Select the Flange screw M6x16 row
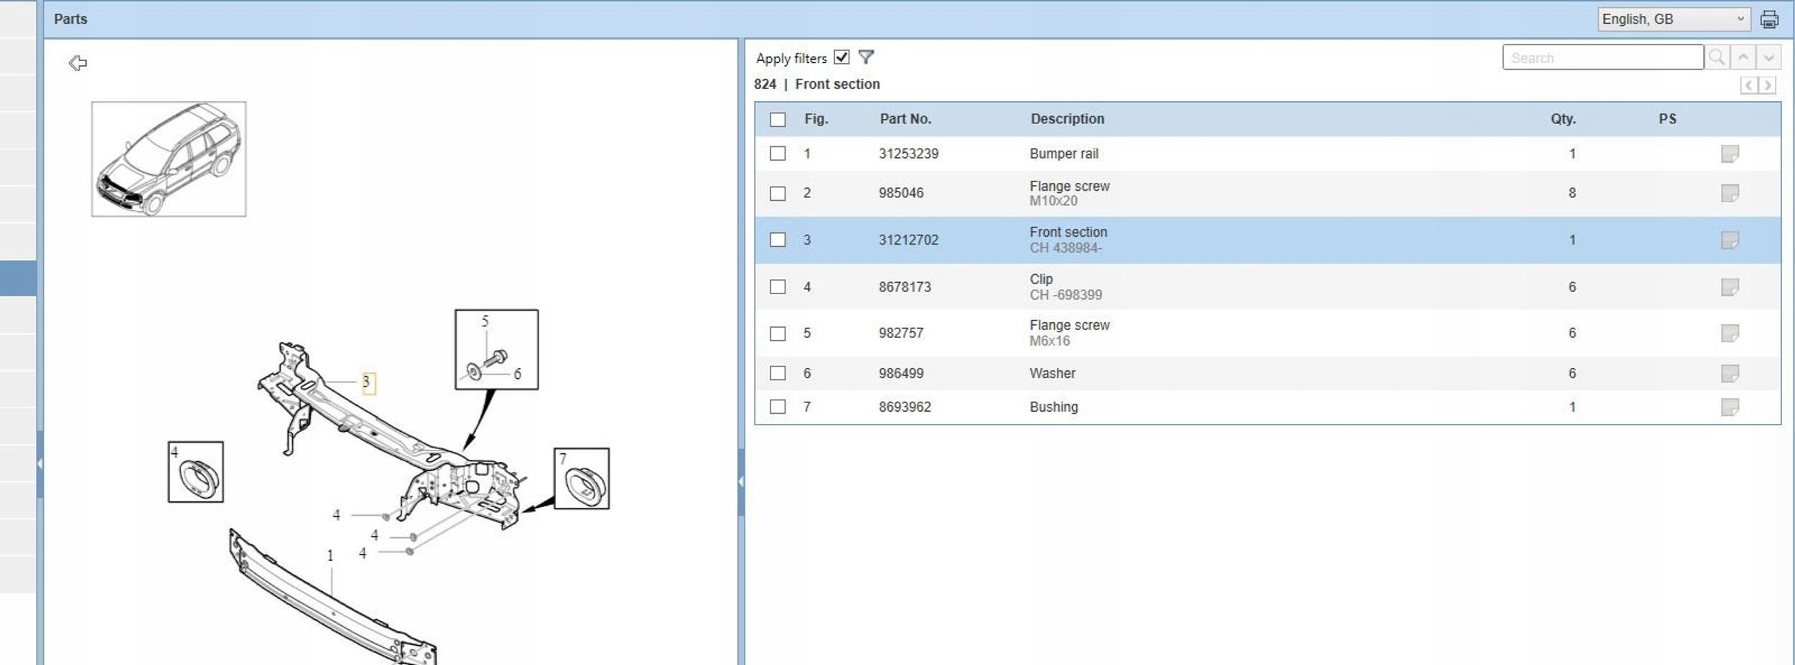Screen dimensions: 1795x665 [x=1068, y=333]
